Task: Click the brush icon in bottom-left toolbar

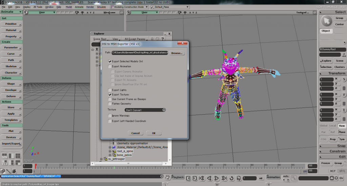Action: tap(8, 171)
